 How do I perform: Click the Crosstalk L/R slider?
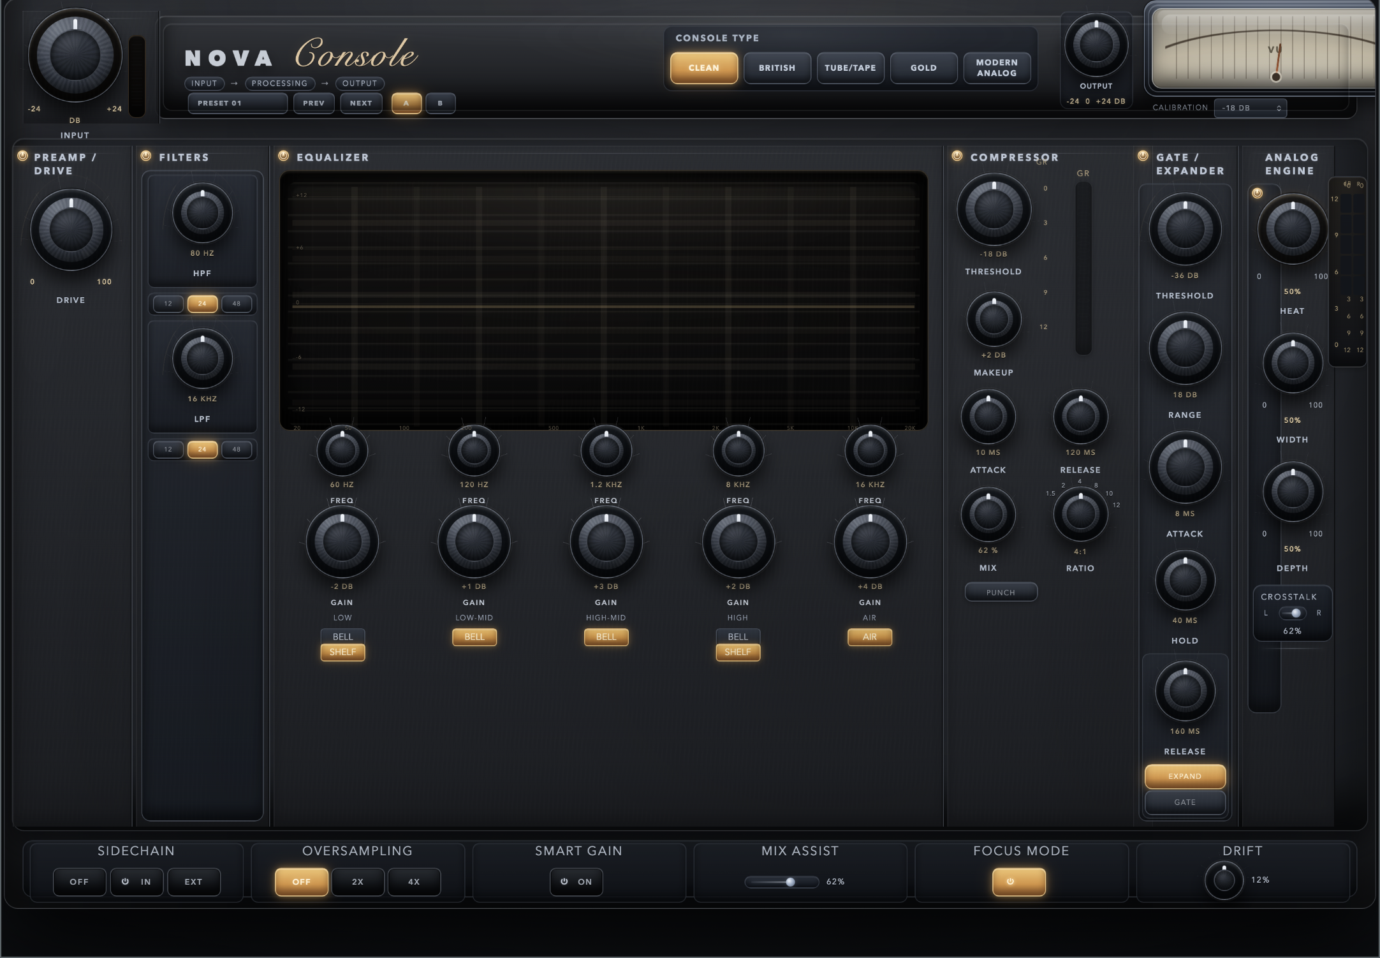(x=1292, y=613)
